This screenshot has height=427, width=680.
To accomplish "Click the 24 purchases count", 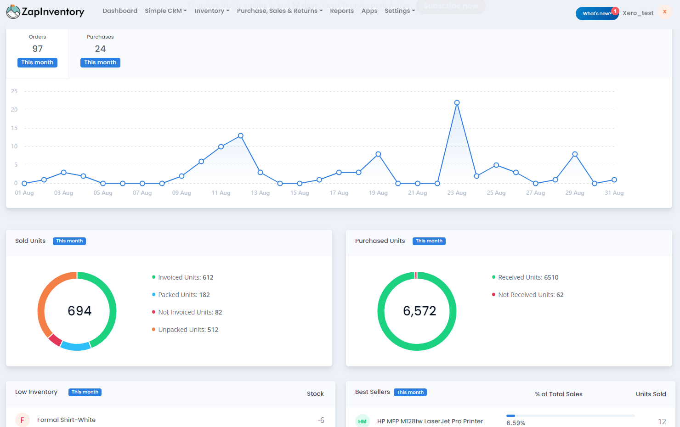I will click(100, 49).
